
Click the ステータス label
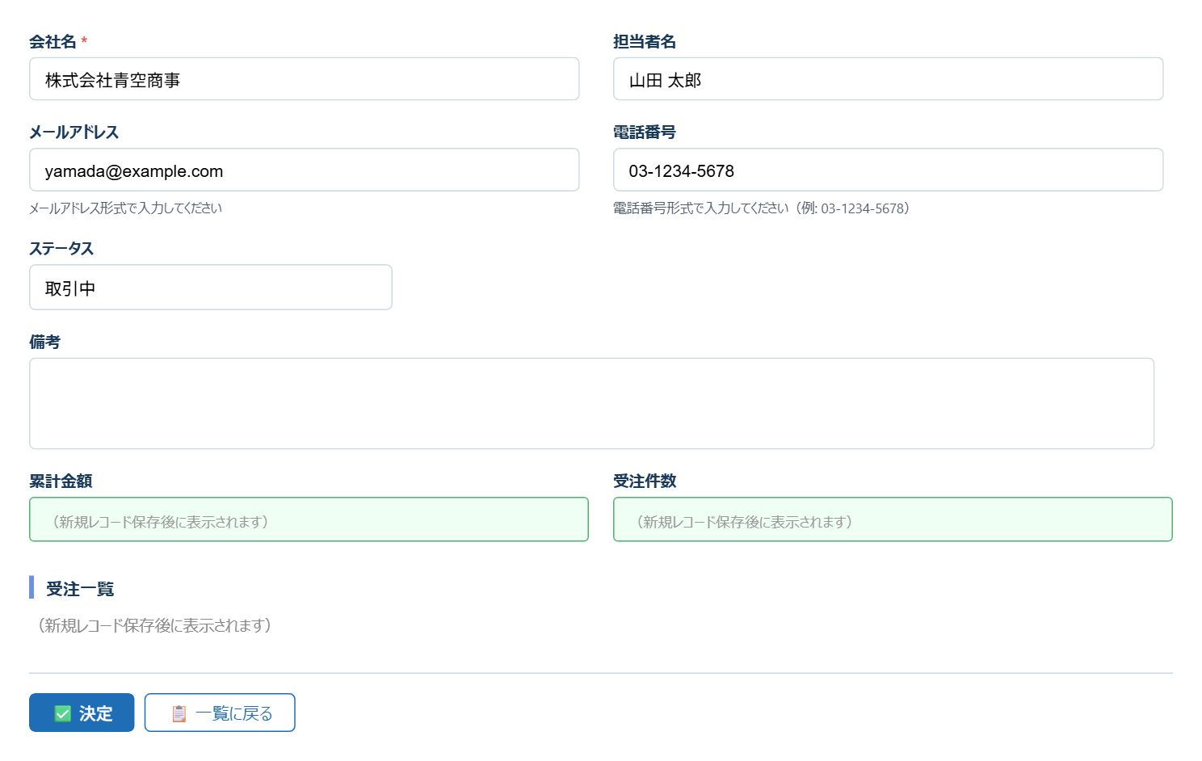point(61,249)
